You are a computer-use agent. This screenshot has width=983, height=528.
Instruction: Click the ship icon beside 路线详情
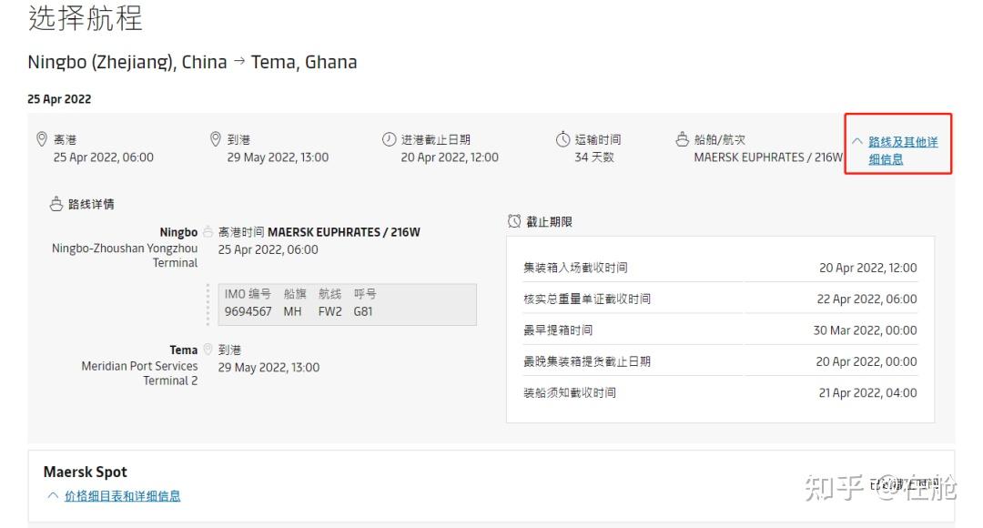[56, 204]
